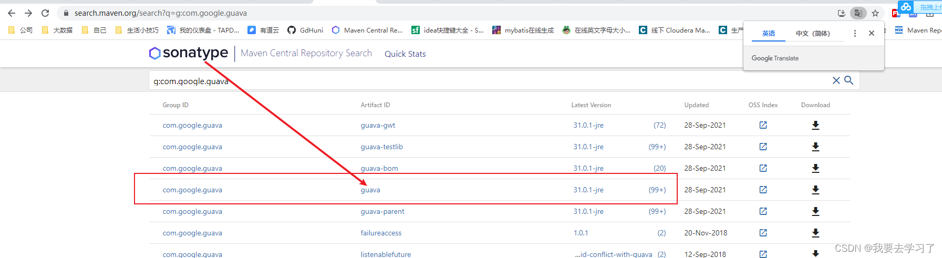Viewport: 942px width, 258px height.
Task: Show all (2) versions of failureaccess
Action: pyautogui.click(x=661, y=233)
